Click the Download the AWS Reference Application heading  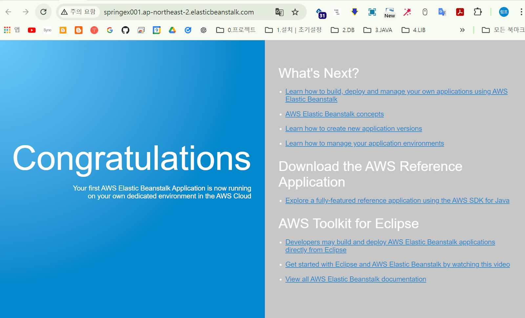[370, 174]
